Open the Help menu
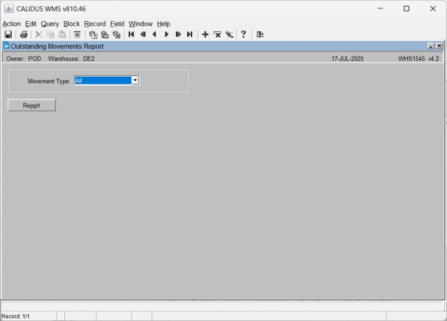Image resolution: width=447 pixels, height=321 pixels. click(x=164, y=24)
